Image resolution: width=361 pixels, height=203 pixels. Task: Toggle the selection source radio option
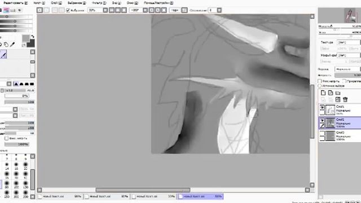[320, 86]
